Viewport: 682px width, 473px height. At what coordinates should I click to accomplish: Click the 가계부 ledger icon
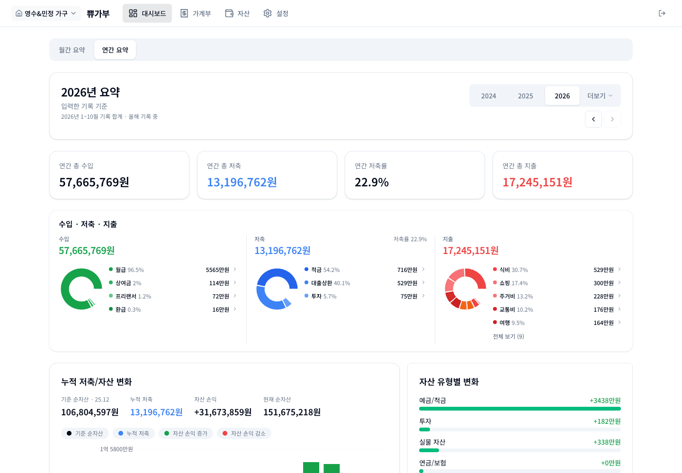(184, 13)
